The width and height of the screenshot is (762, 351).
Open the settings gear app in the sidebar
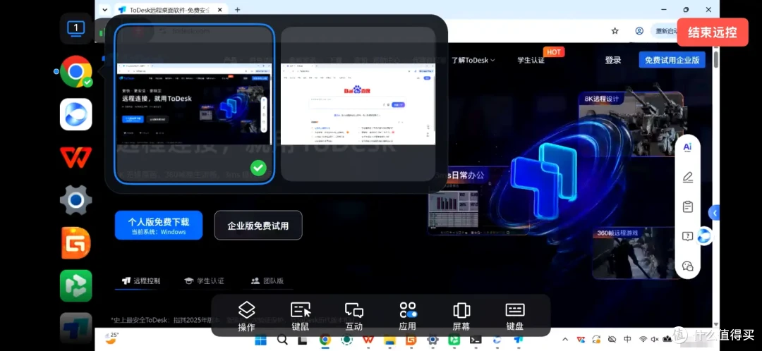[75, 199]
